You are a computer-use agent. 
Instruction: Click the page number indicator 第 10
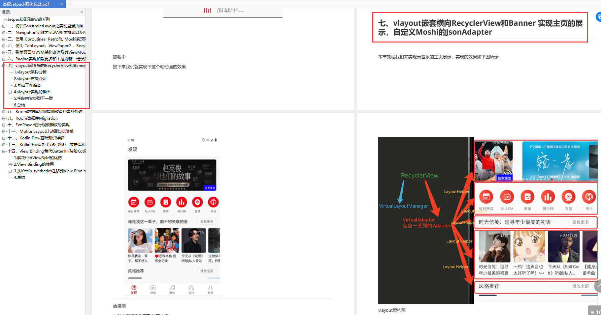[x=595, y=311]
